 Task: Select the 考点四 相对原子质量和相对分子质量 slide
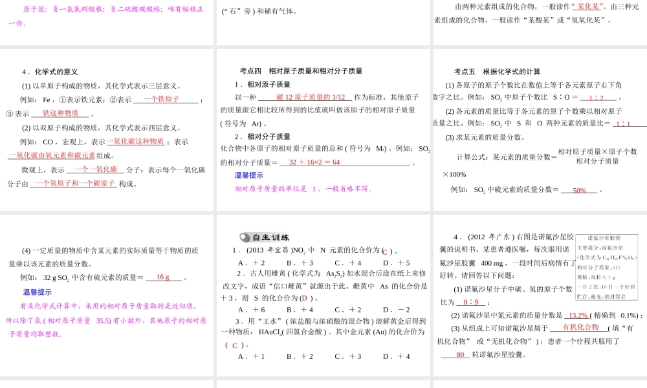pyautogui.click(x=323, y=130)
